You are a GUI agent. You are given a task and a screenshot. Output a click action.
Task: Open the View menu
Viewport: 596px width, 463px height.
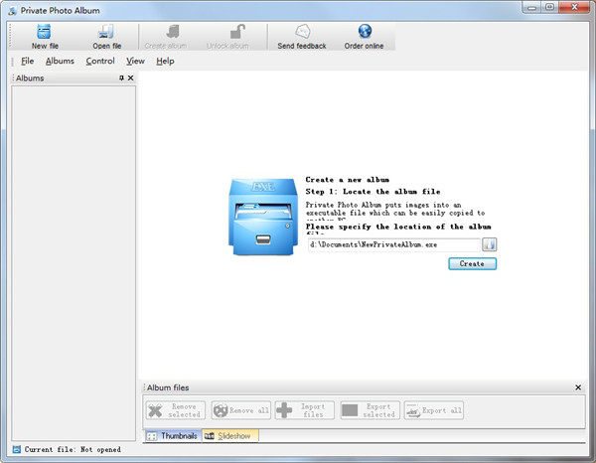click(135, 61)
